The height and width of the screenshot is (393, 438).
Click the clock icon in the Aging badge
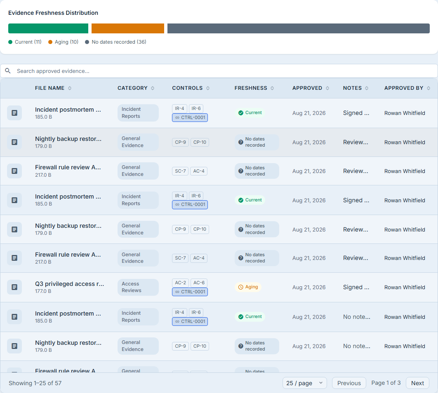[x=240, y=287]
